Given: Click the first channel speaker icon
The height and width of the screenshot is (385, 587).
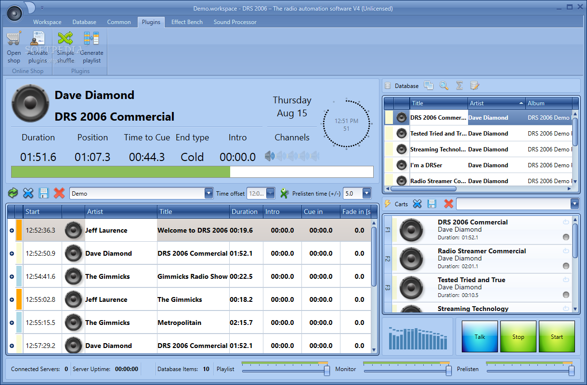Looking at the screenshot, I should tap(270, 156).
